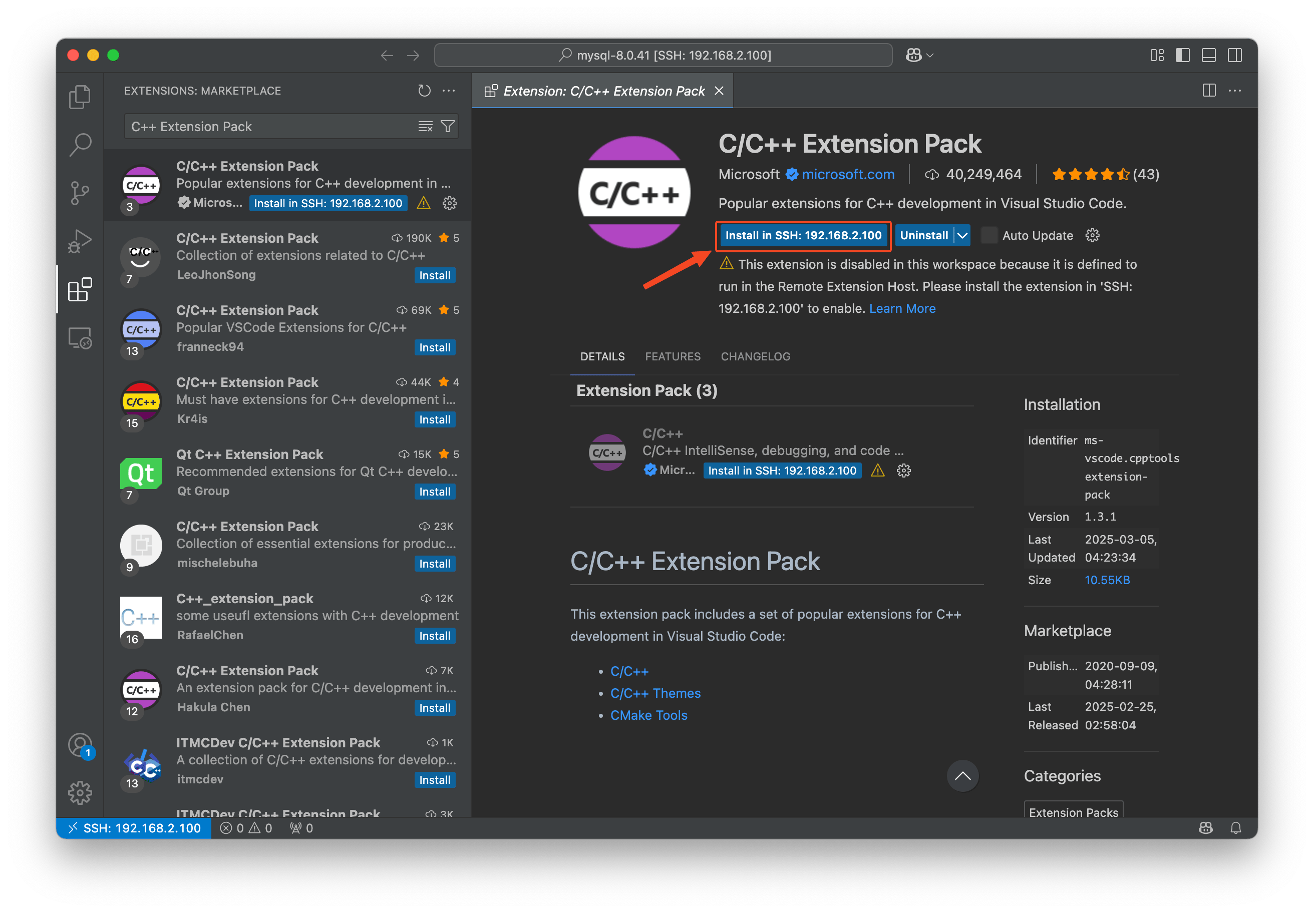Install ITMCDev C/C++ Extension Pack
Screen dimensions: 1314x913
[x=434, y=780]
